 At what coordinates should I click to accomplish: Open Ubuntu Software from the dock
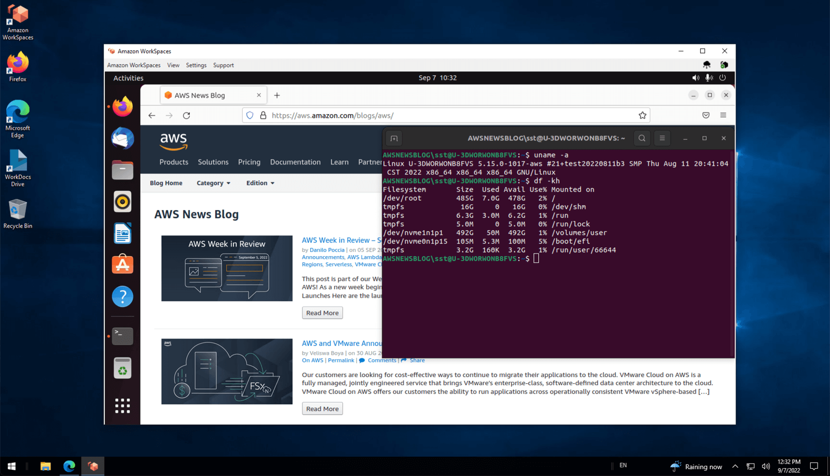(122, 264)
